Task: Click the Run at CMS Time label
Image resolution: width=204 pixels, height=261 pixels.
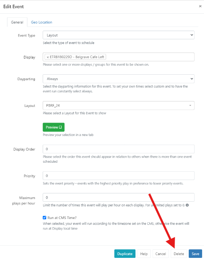Action: [62, 218]
